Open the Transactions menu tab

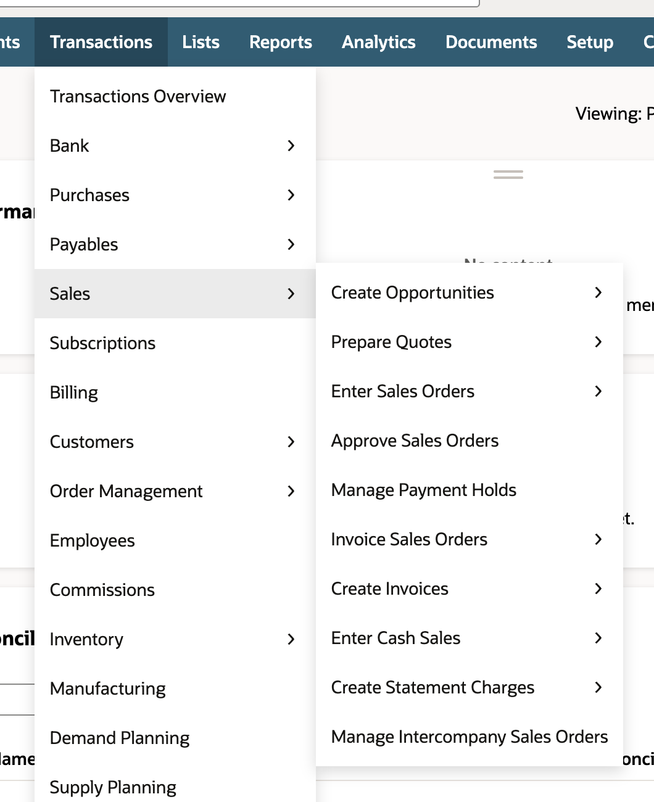101,42
